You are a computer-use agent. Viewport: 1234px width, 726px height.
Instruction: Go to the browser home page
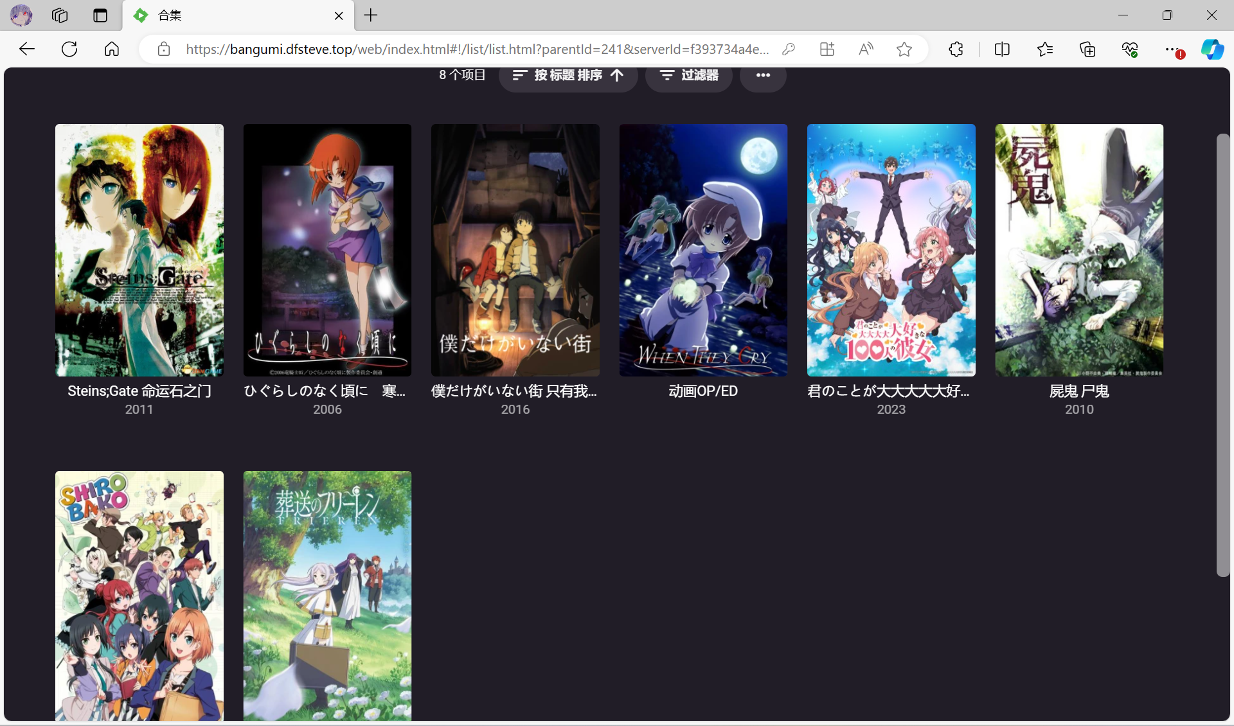pyautogui.click(x=112, y=49)
